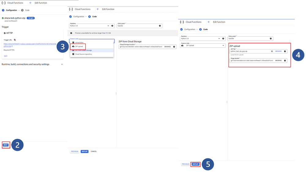Screen dimensions: 306x172
Task: Choose Inline Editor from Source code list
Action: pyautogui.click(x=92, y=43)
